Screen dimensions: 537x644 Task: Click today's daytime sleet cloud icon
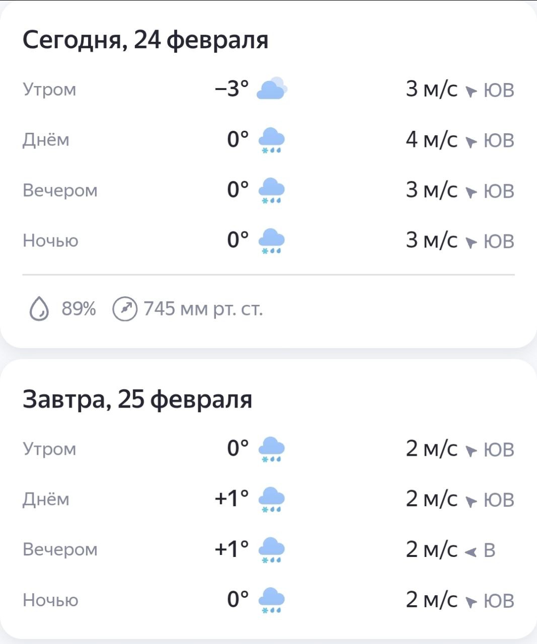(271, 140)
